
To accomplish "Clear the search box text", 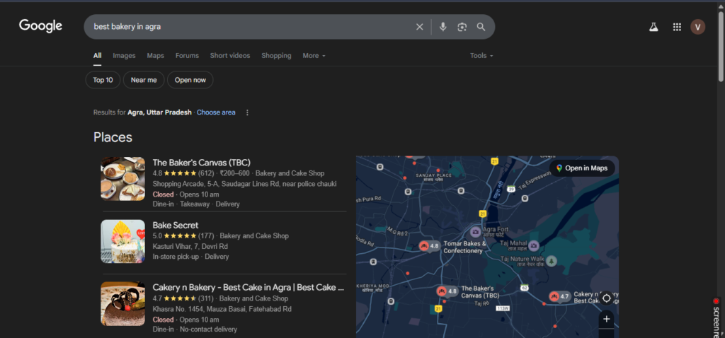I will click(x=419, y=27).
